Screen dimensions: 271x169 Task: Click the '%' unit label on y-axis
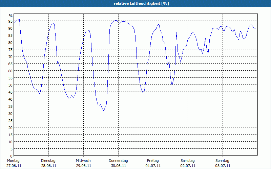(11, 16)
